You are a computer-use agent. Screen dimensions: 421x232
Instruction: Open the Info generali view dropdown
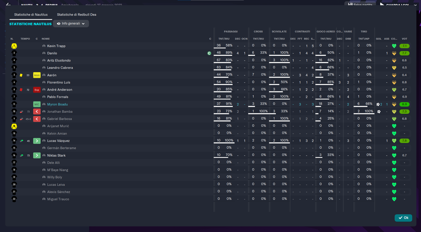[71, 24]
